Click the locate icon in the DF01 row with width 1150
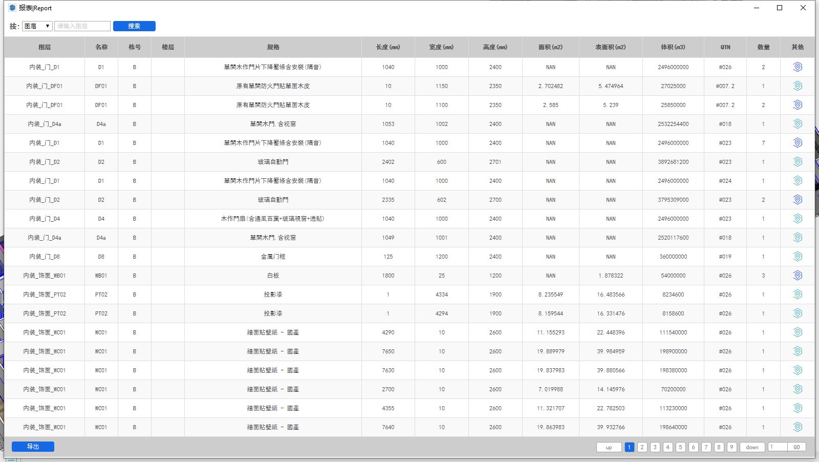The width and height of the screenshot is (819, 462). click(x=797, y=86)
